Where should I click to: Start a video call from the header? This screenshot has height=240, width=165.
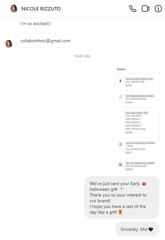[146, 9]
